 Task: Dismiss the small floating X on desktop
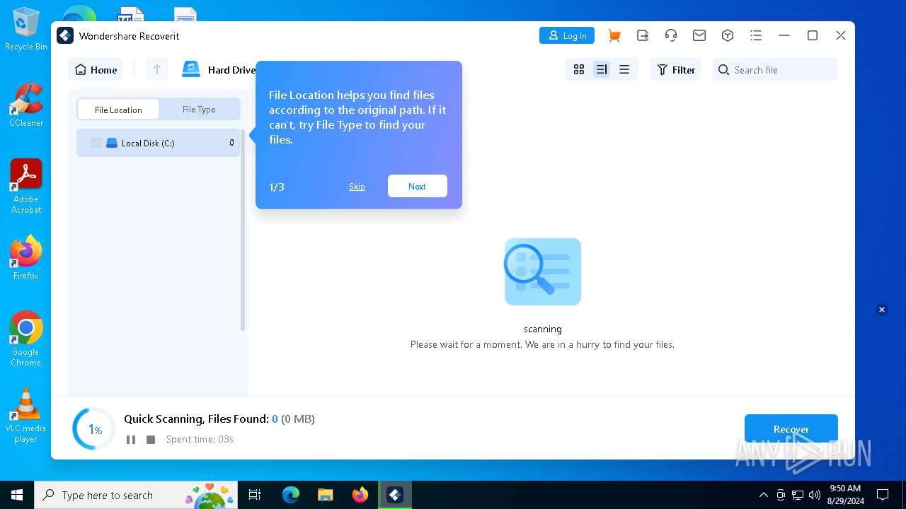[x=882, y=310]
